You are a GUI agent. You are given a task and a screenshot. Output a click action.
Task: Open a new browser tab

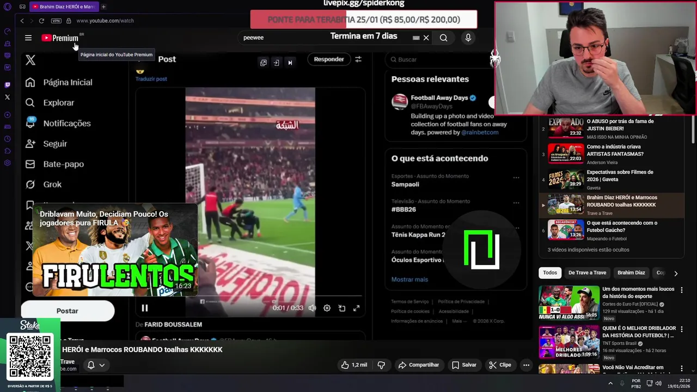(x=103, y=7)
